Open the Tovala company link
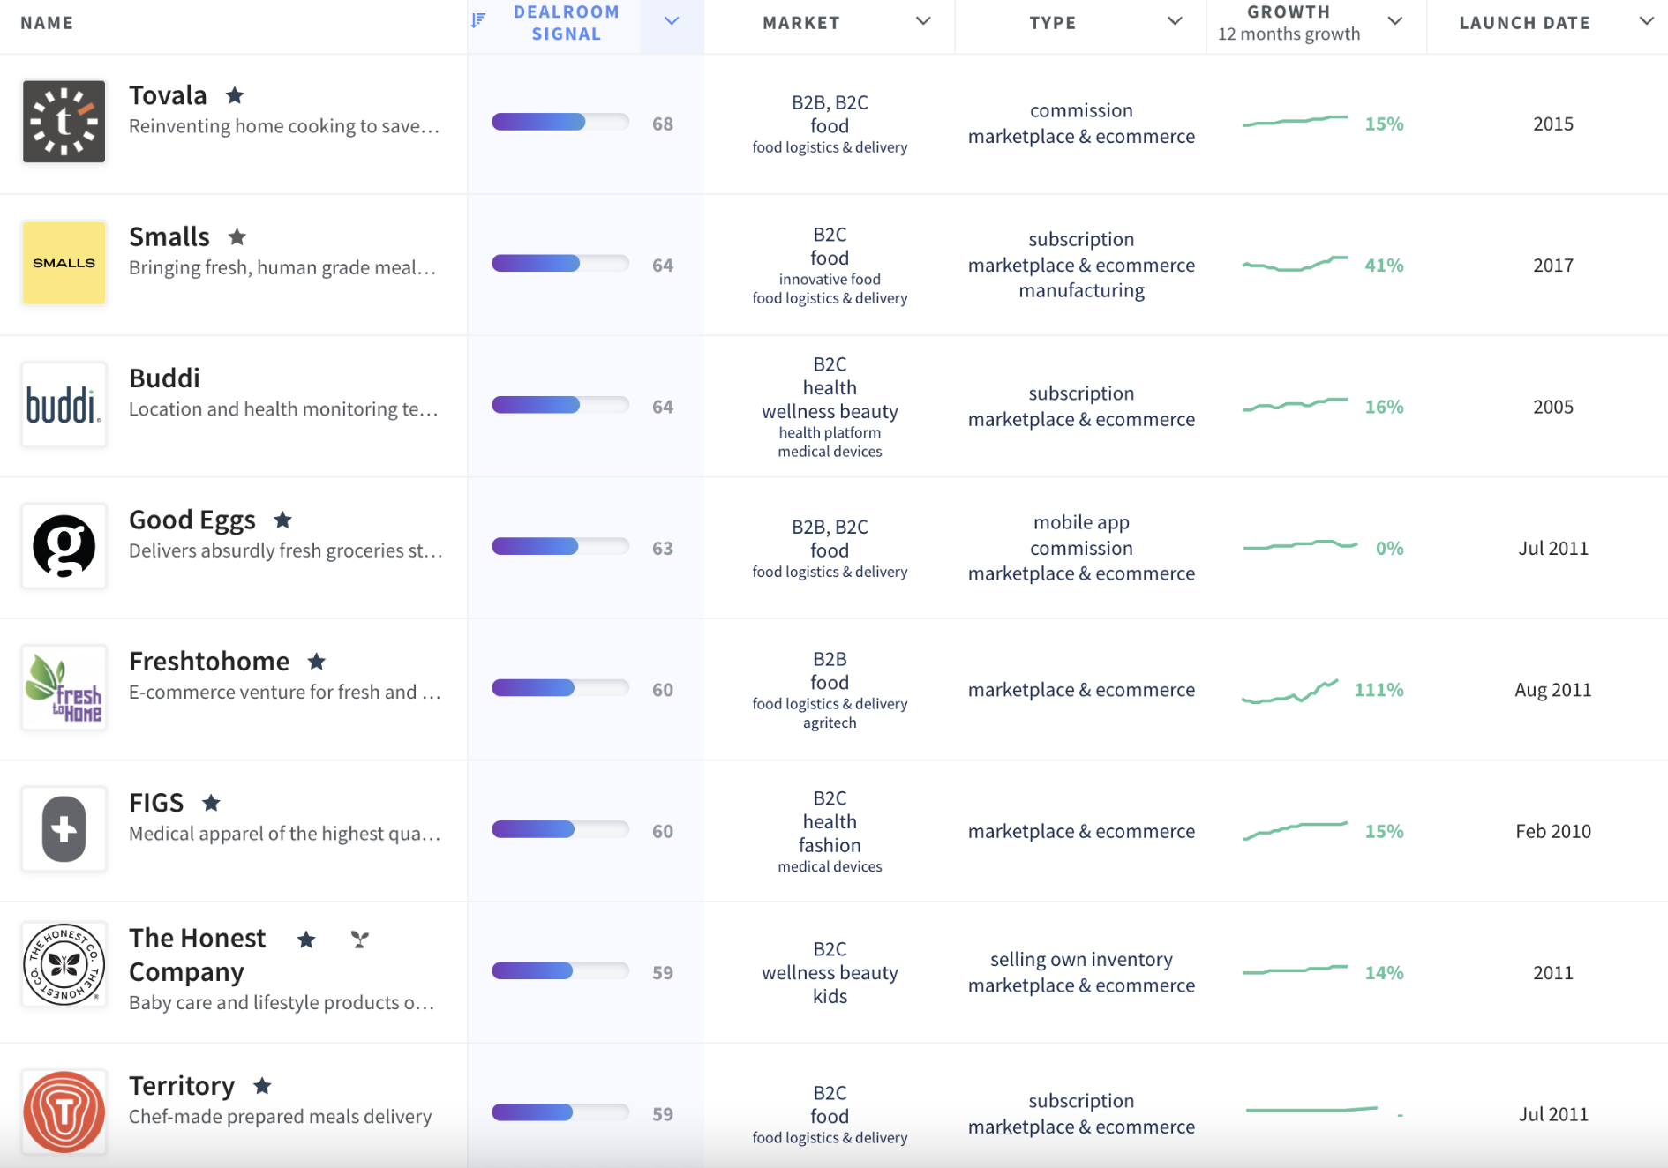 pyautogui.click(x=168, y=94)
